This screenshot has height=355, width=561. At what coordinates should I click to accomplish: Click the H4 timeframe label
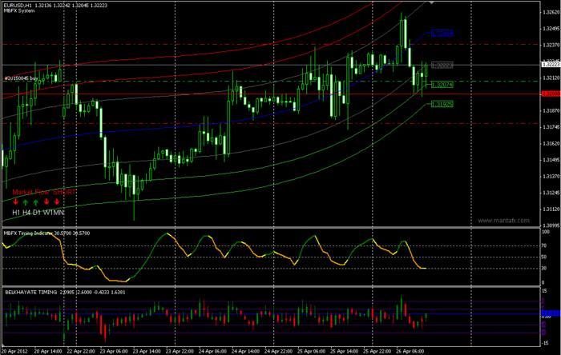point(26,213)
